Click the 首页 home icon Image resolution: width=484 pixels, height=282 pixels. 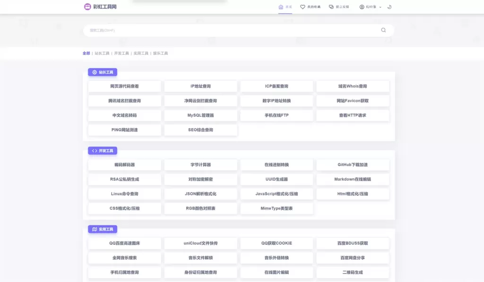click(x=281, y=7)
